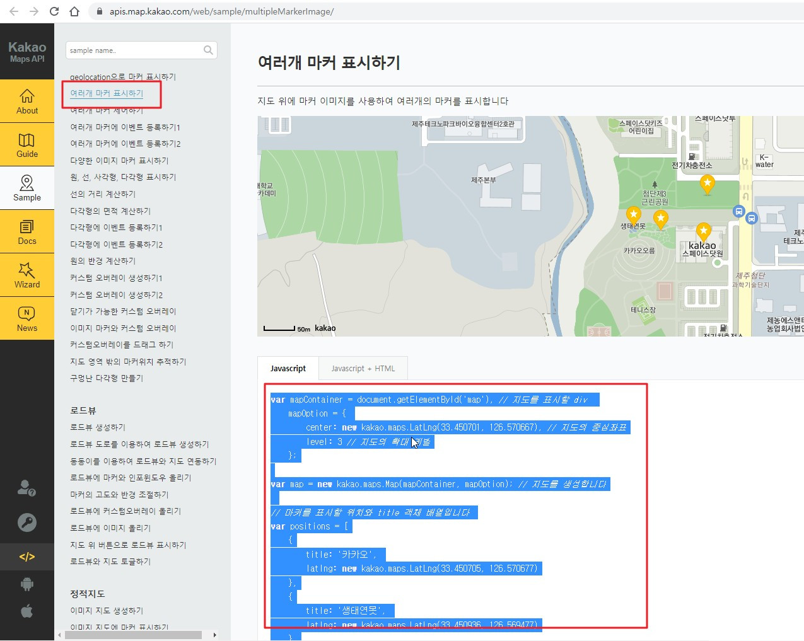Image resolution: width=804 pixels, height=641 pixels.
Task: Click the star marker near 전기차충전소
Action: coord(707,185)
